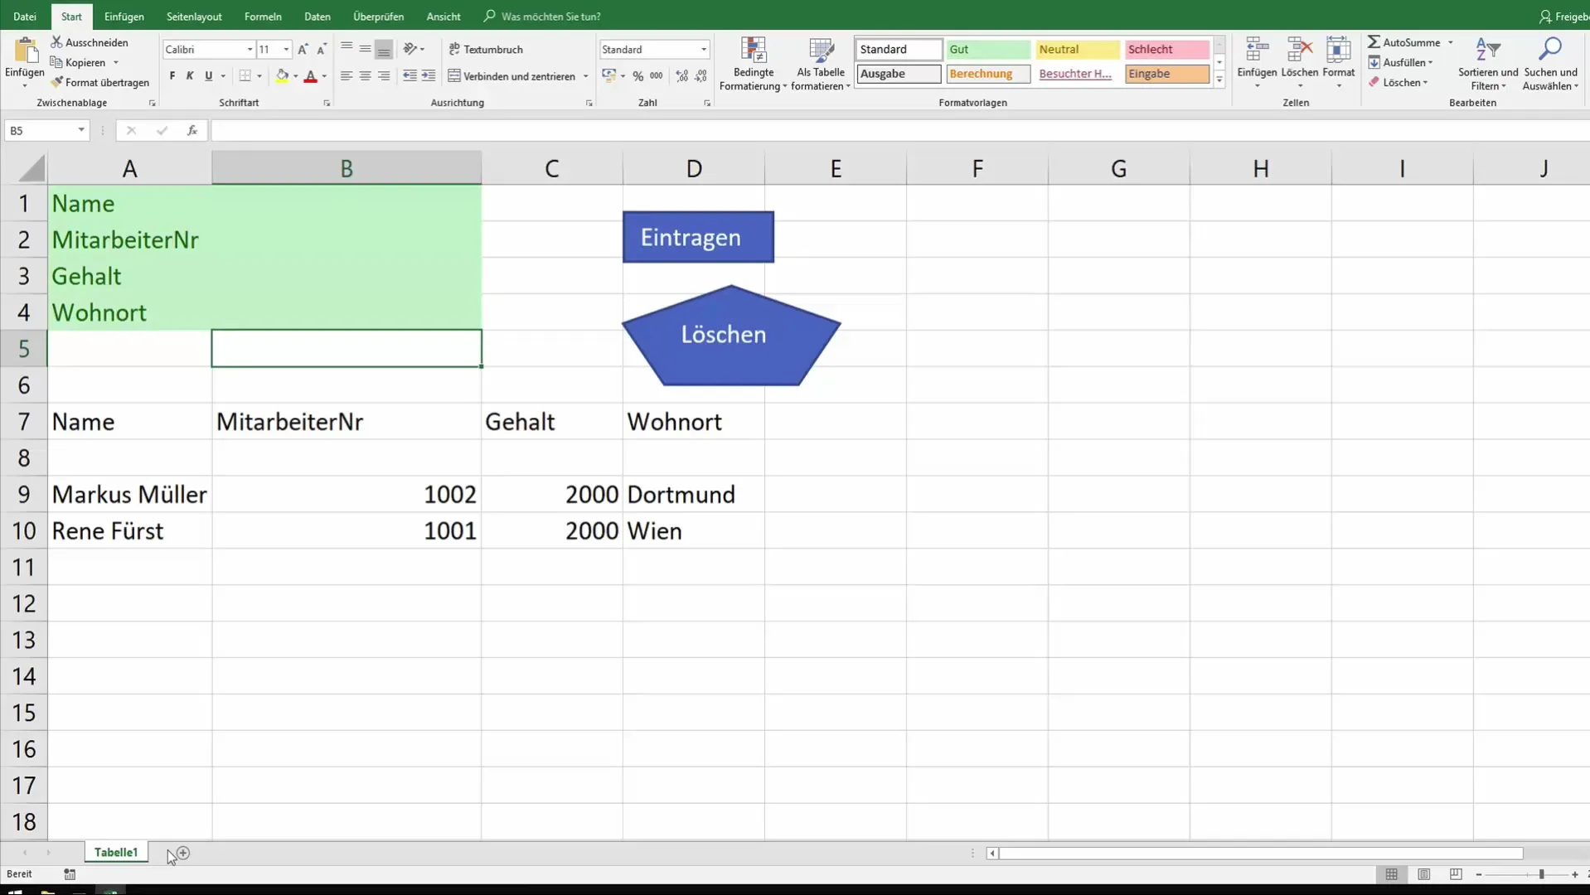
Task: Apply the Schlecht cell style
Action: [x=1167, y=49]
